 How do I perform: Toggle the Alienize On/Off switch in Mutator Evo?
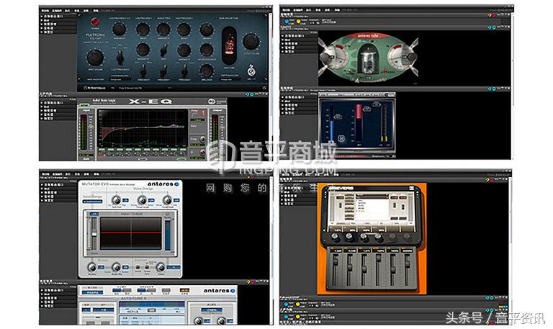click(138, 267)
